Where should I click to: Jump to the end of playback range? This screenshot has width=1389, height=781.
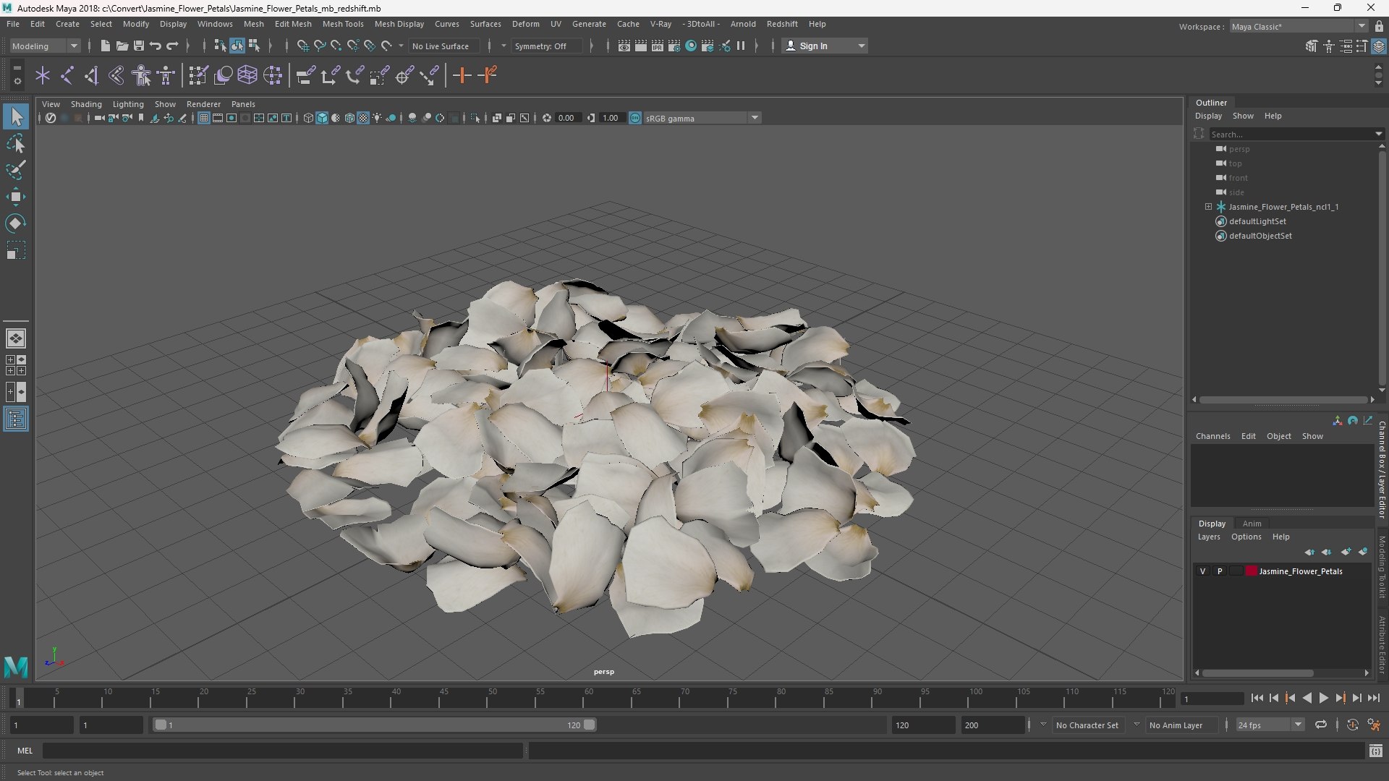[x=1373, y=698]
